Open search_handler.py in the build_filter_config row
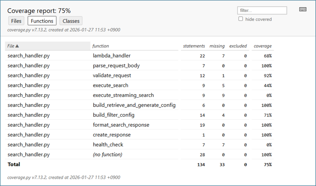This screenshot has height=186, width=316. 28,115
